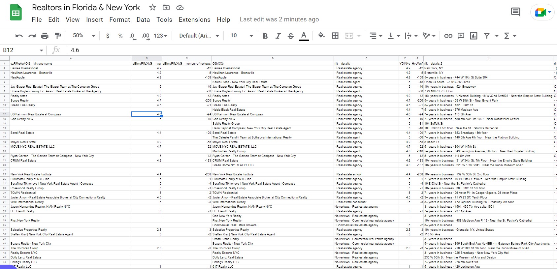The image size is (557, 269).
Task: Select column A header
Action: [71, 58]
